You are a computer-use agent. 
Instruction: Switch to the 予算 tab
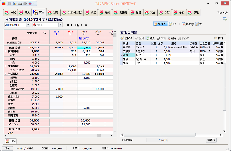pos(90,13)
